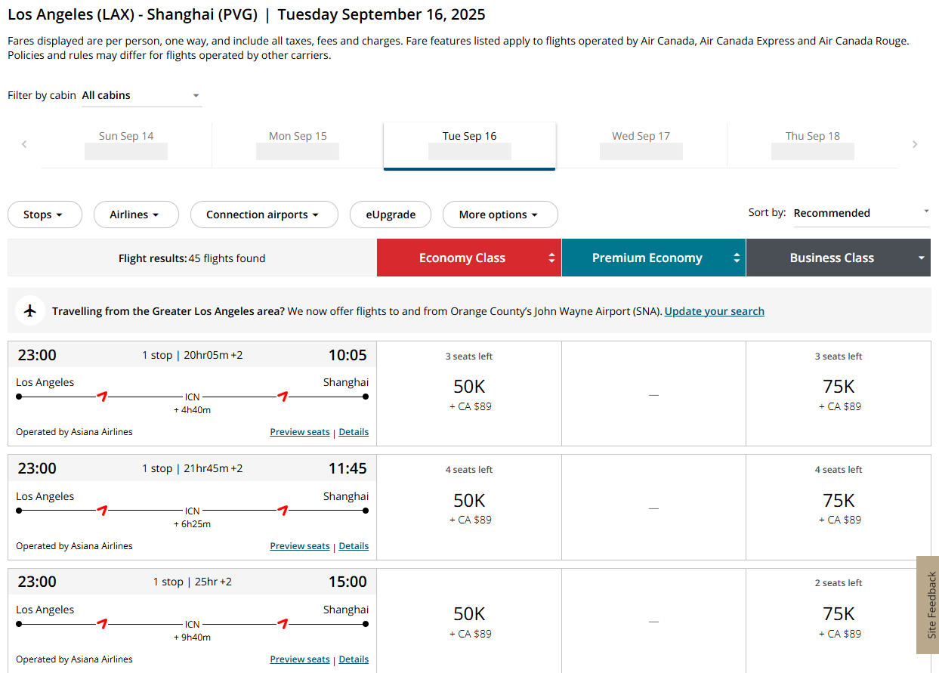Image resolution: width=939 pixels, height=673 pixels.
Task: Open More options dropdown
Action: (x=500, y=215)
